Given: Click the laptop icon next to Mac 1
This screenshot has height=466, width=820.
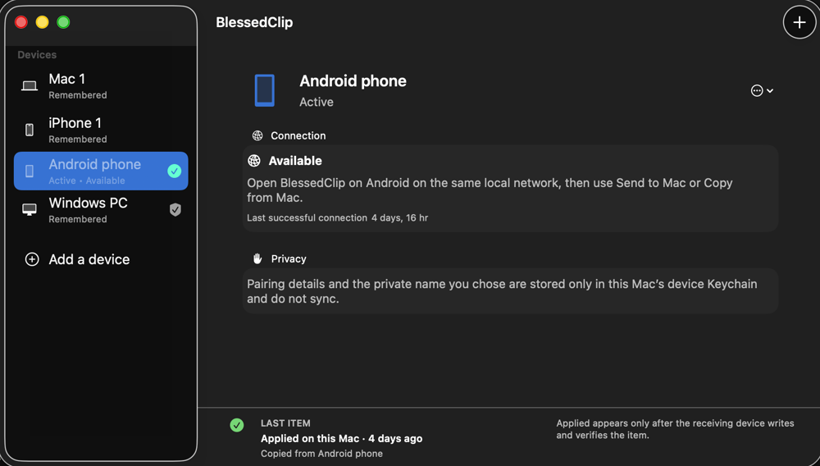Looking at the screenshot, I should click(x=30, y=86).
